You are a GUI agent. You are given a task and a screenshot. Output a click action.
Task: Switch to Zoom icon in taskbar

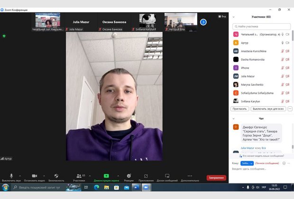(x=146, y=187)
